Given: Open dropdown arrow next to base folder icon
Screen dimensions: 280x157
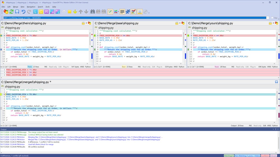Looking at the screenshot, I should (x=180, y=23).
